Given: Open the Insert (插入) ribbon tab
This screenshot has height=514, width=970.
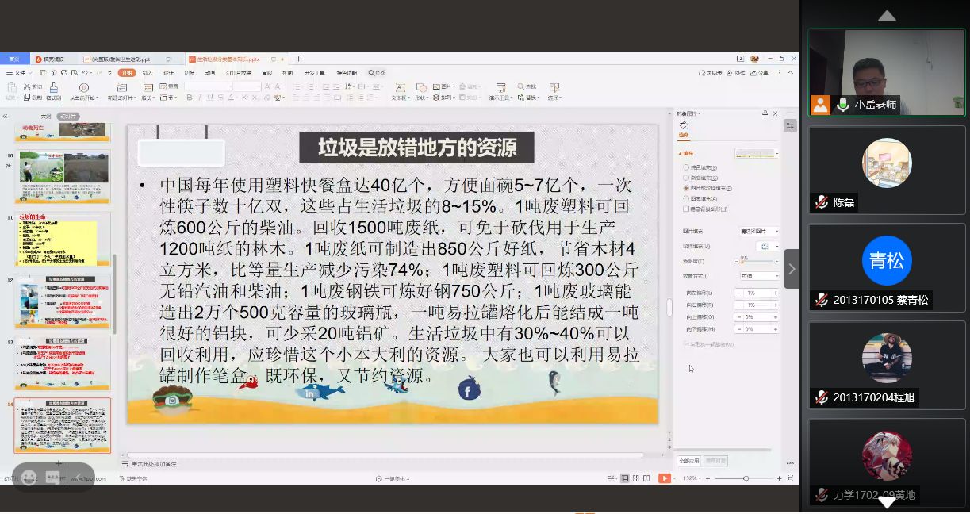Looking at the screenshot, I should pyautogui.click(x=148, y=73).
